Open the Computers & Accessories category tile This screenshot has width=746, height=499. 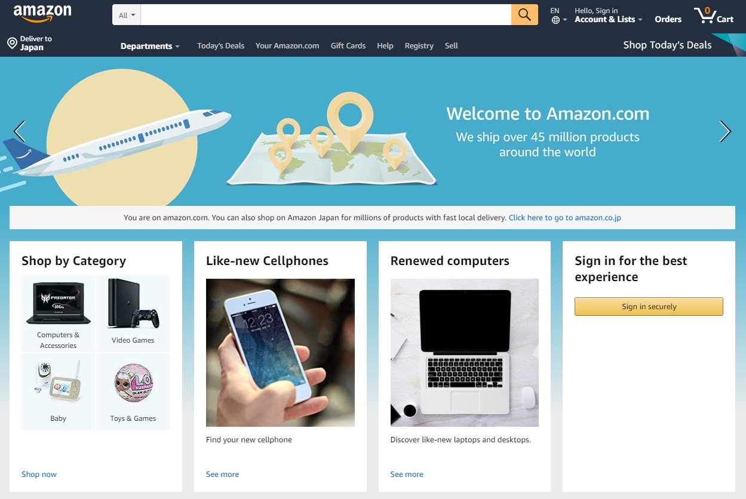(58, 313)
